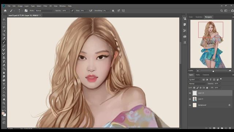Click the foreground color swatch

point(3,113)
